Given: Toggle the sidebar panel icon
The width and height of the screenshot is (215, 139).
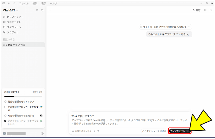Looking at the screenshot, I should click(x=3, y=3).
